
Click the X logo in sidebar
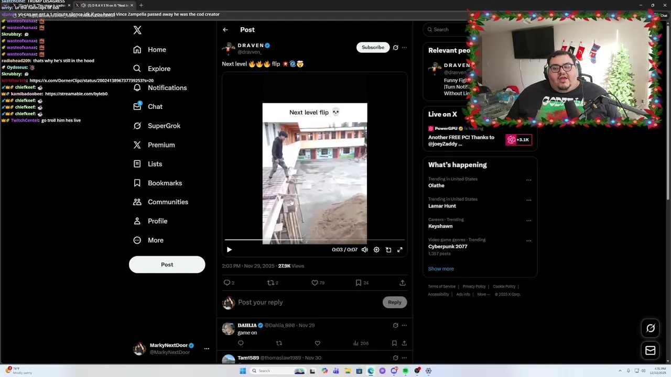click(137, 30)
